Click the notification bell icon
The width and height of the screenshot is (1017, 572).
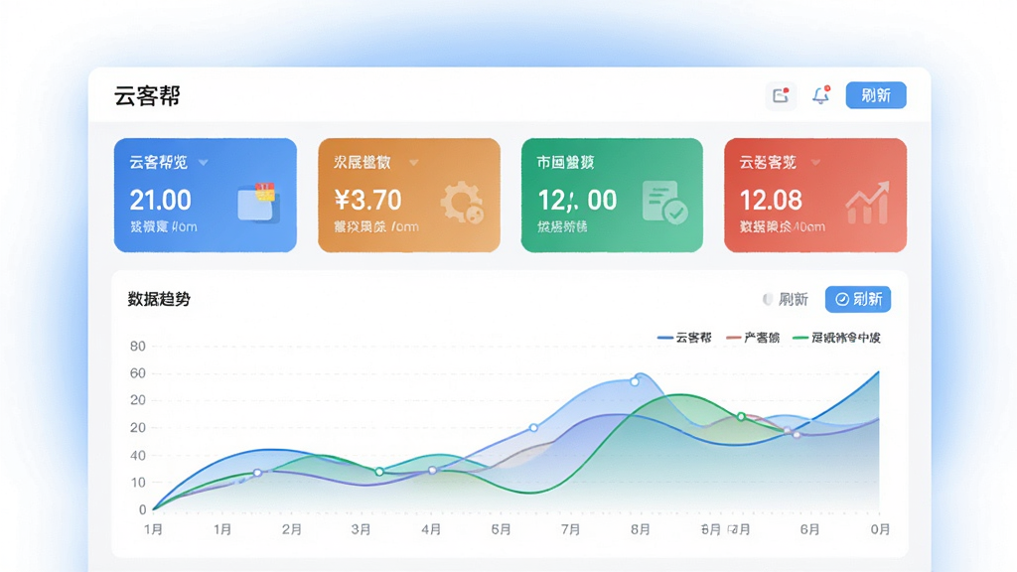[x=821, y=95]
